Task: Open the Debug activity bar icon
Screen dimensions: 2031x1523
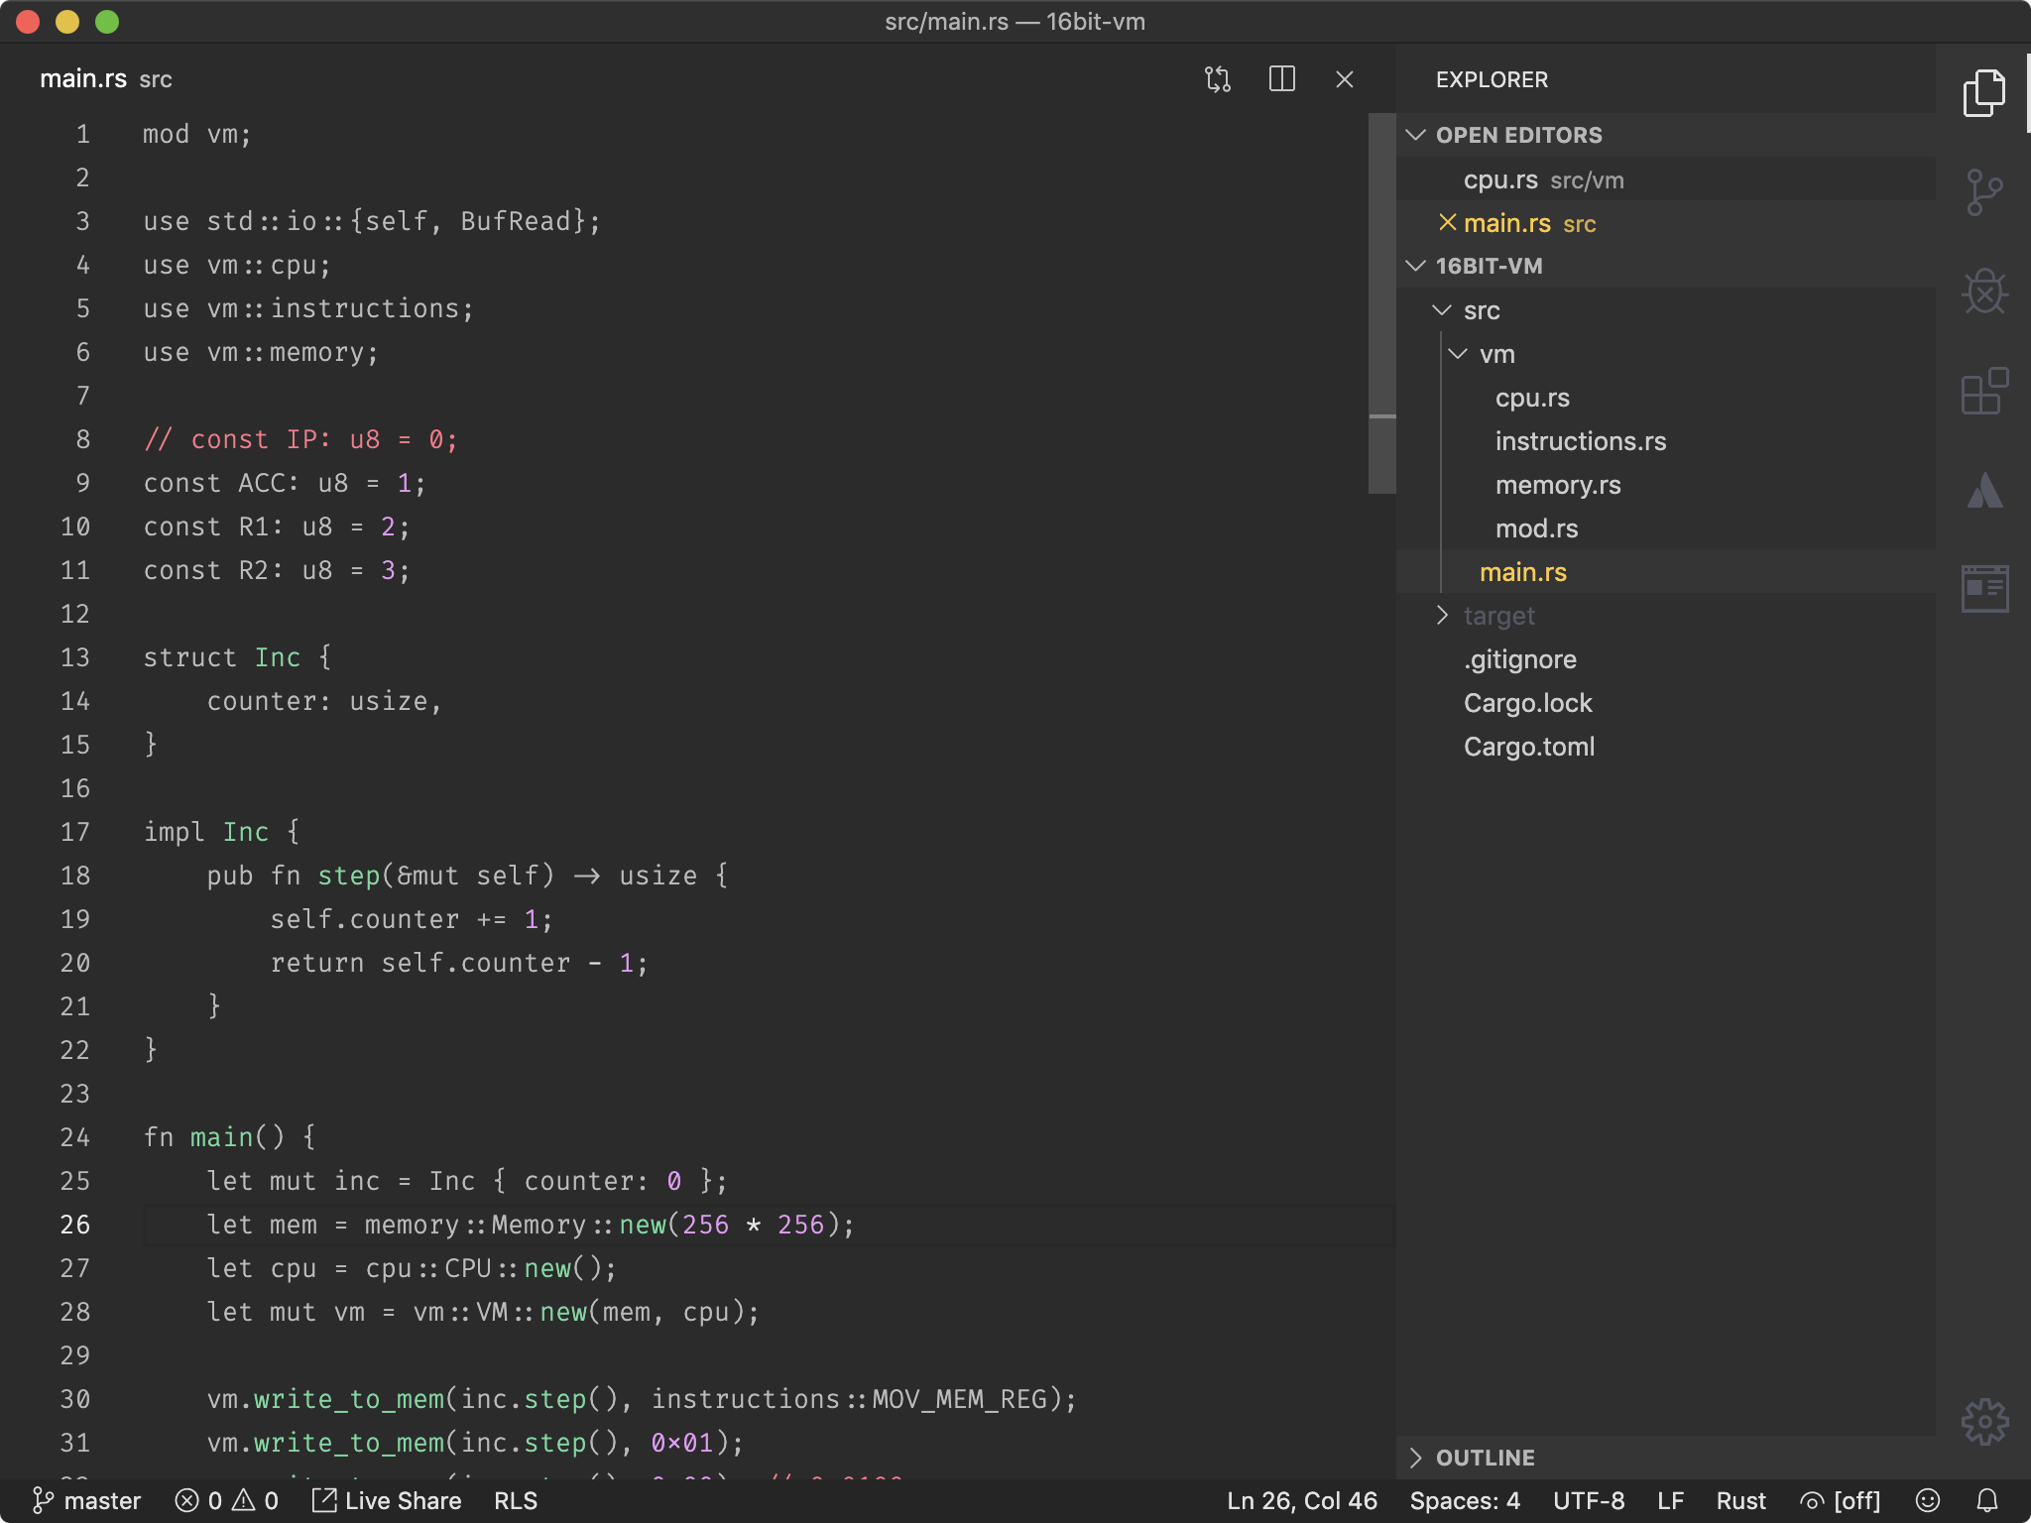Action: tap(1983, 293)
